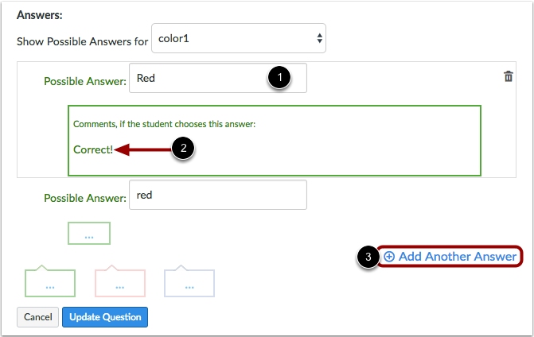Open the pink wrong-answer comment bubble
The height and width of the screenshot is (337, 534).
coord(120,281)
